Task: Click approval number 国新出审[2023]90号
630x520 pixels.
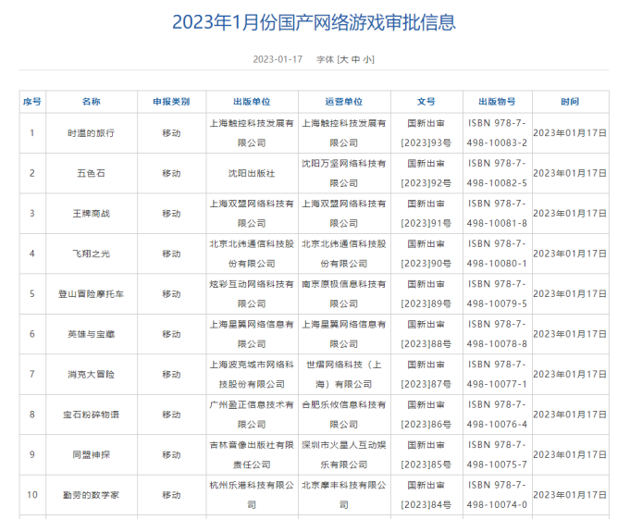Action: pos(426,254)
